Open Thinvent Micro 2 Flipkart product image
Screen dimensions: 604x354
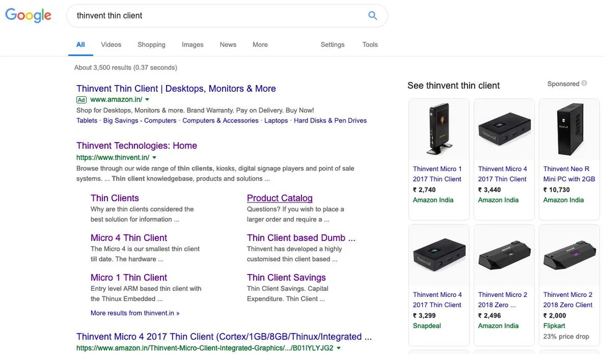[x=569, y=255]
